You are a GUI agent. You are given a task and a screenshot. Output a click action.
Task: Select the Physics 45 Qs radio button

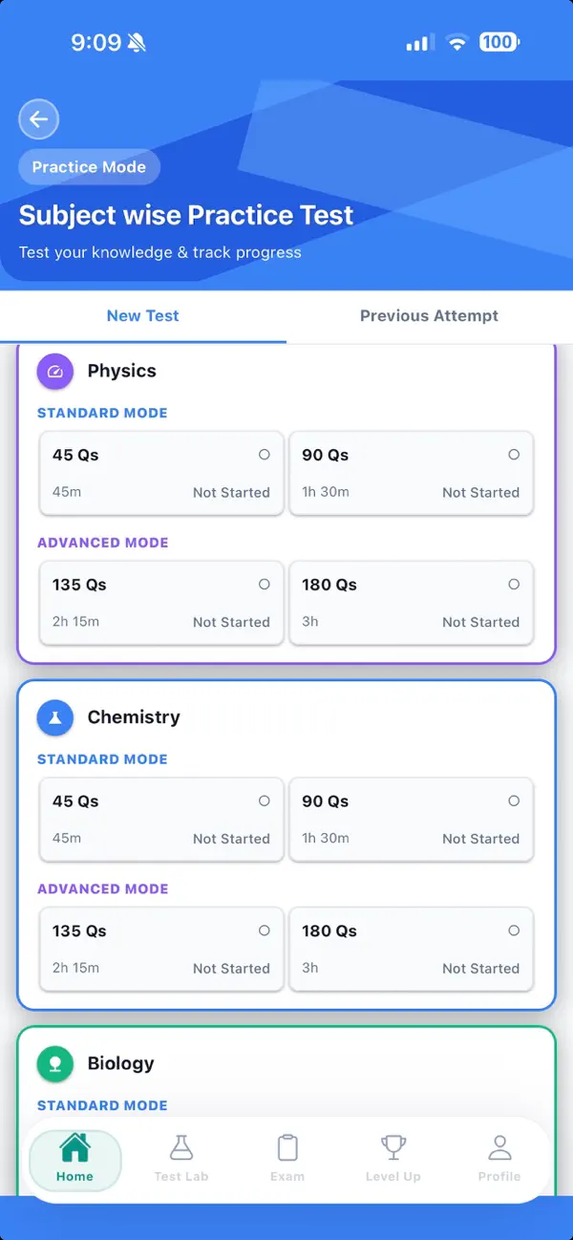(264, 455)
